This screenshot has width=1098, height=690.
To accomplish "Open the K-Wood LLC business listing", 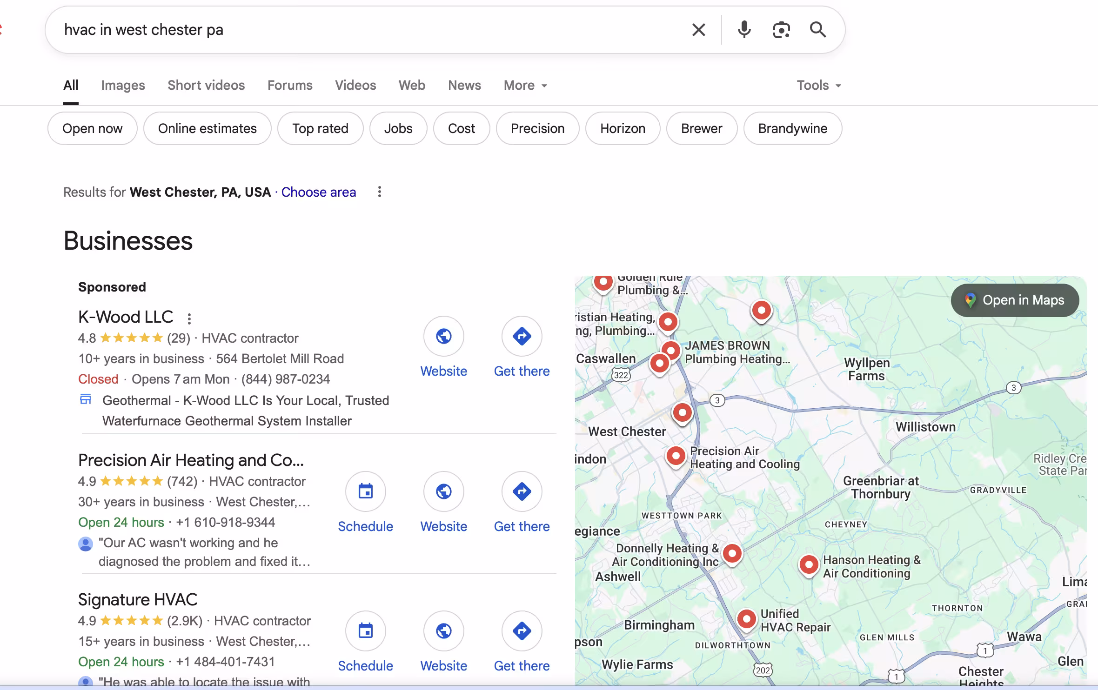I will tap(126, 317).
